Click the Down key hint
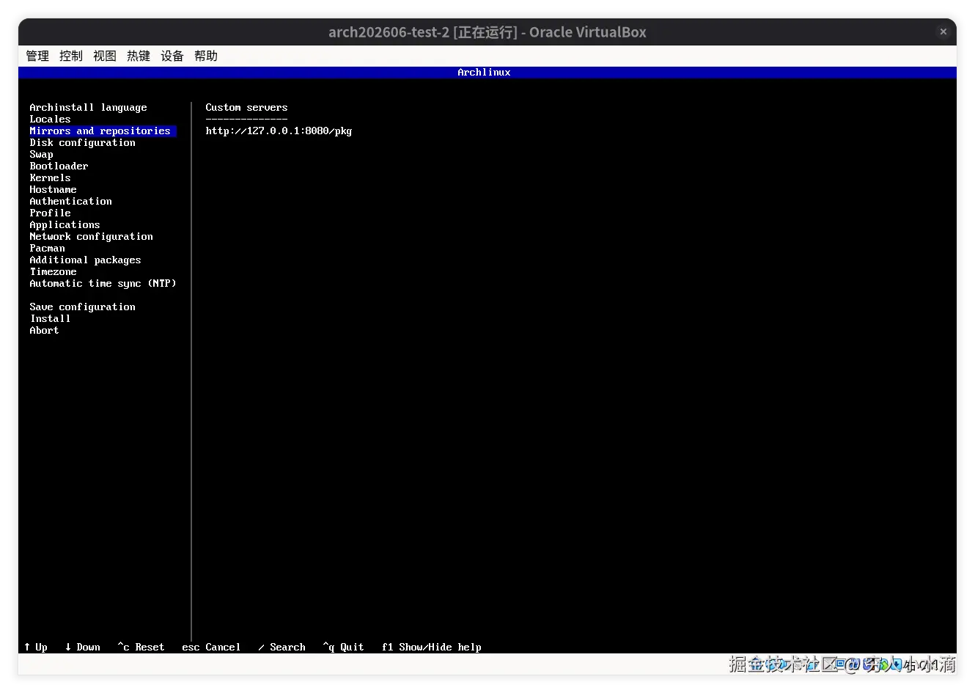This screenshot has width=975, height=693. (x=82, y=648)
